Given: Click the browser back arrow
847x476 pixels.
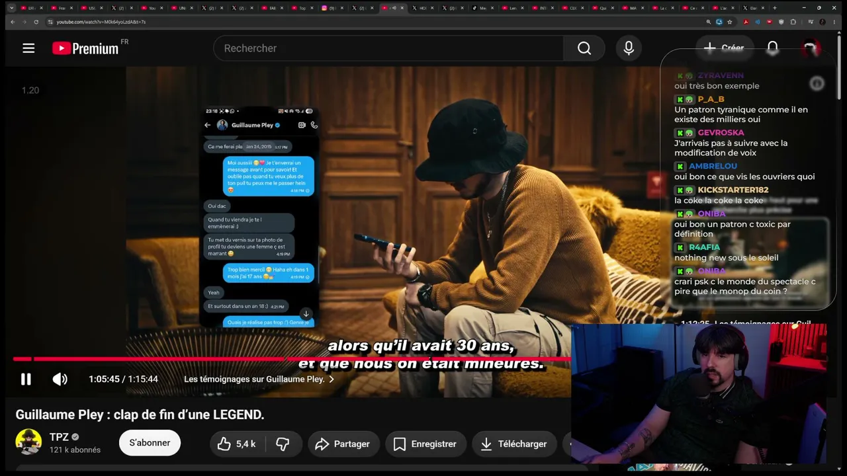Looking at the screenshot, I should pyautogui.click(x=13, y=22).
